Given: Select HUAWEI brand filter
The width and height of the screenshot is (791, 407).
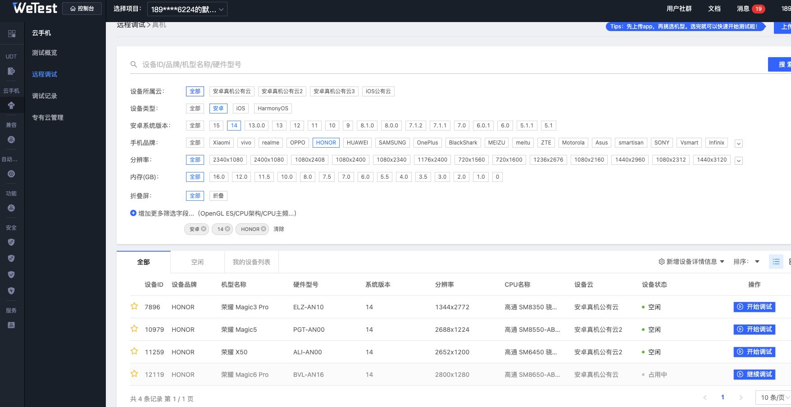Looking at the screenshot, I should [357, 143].
